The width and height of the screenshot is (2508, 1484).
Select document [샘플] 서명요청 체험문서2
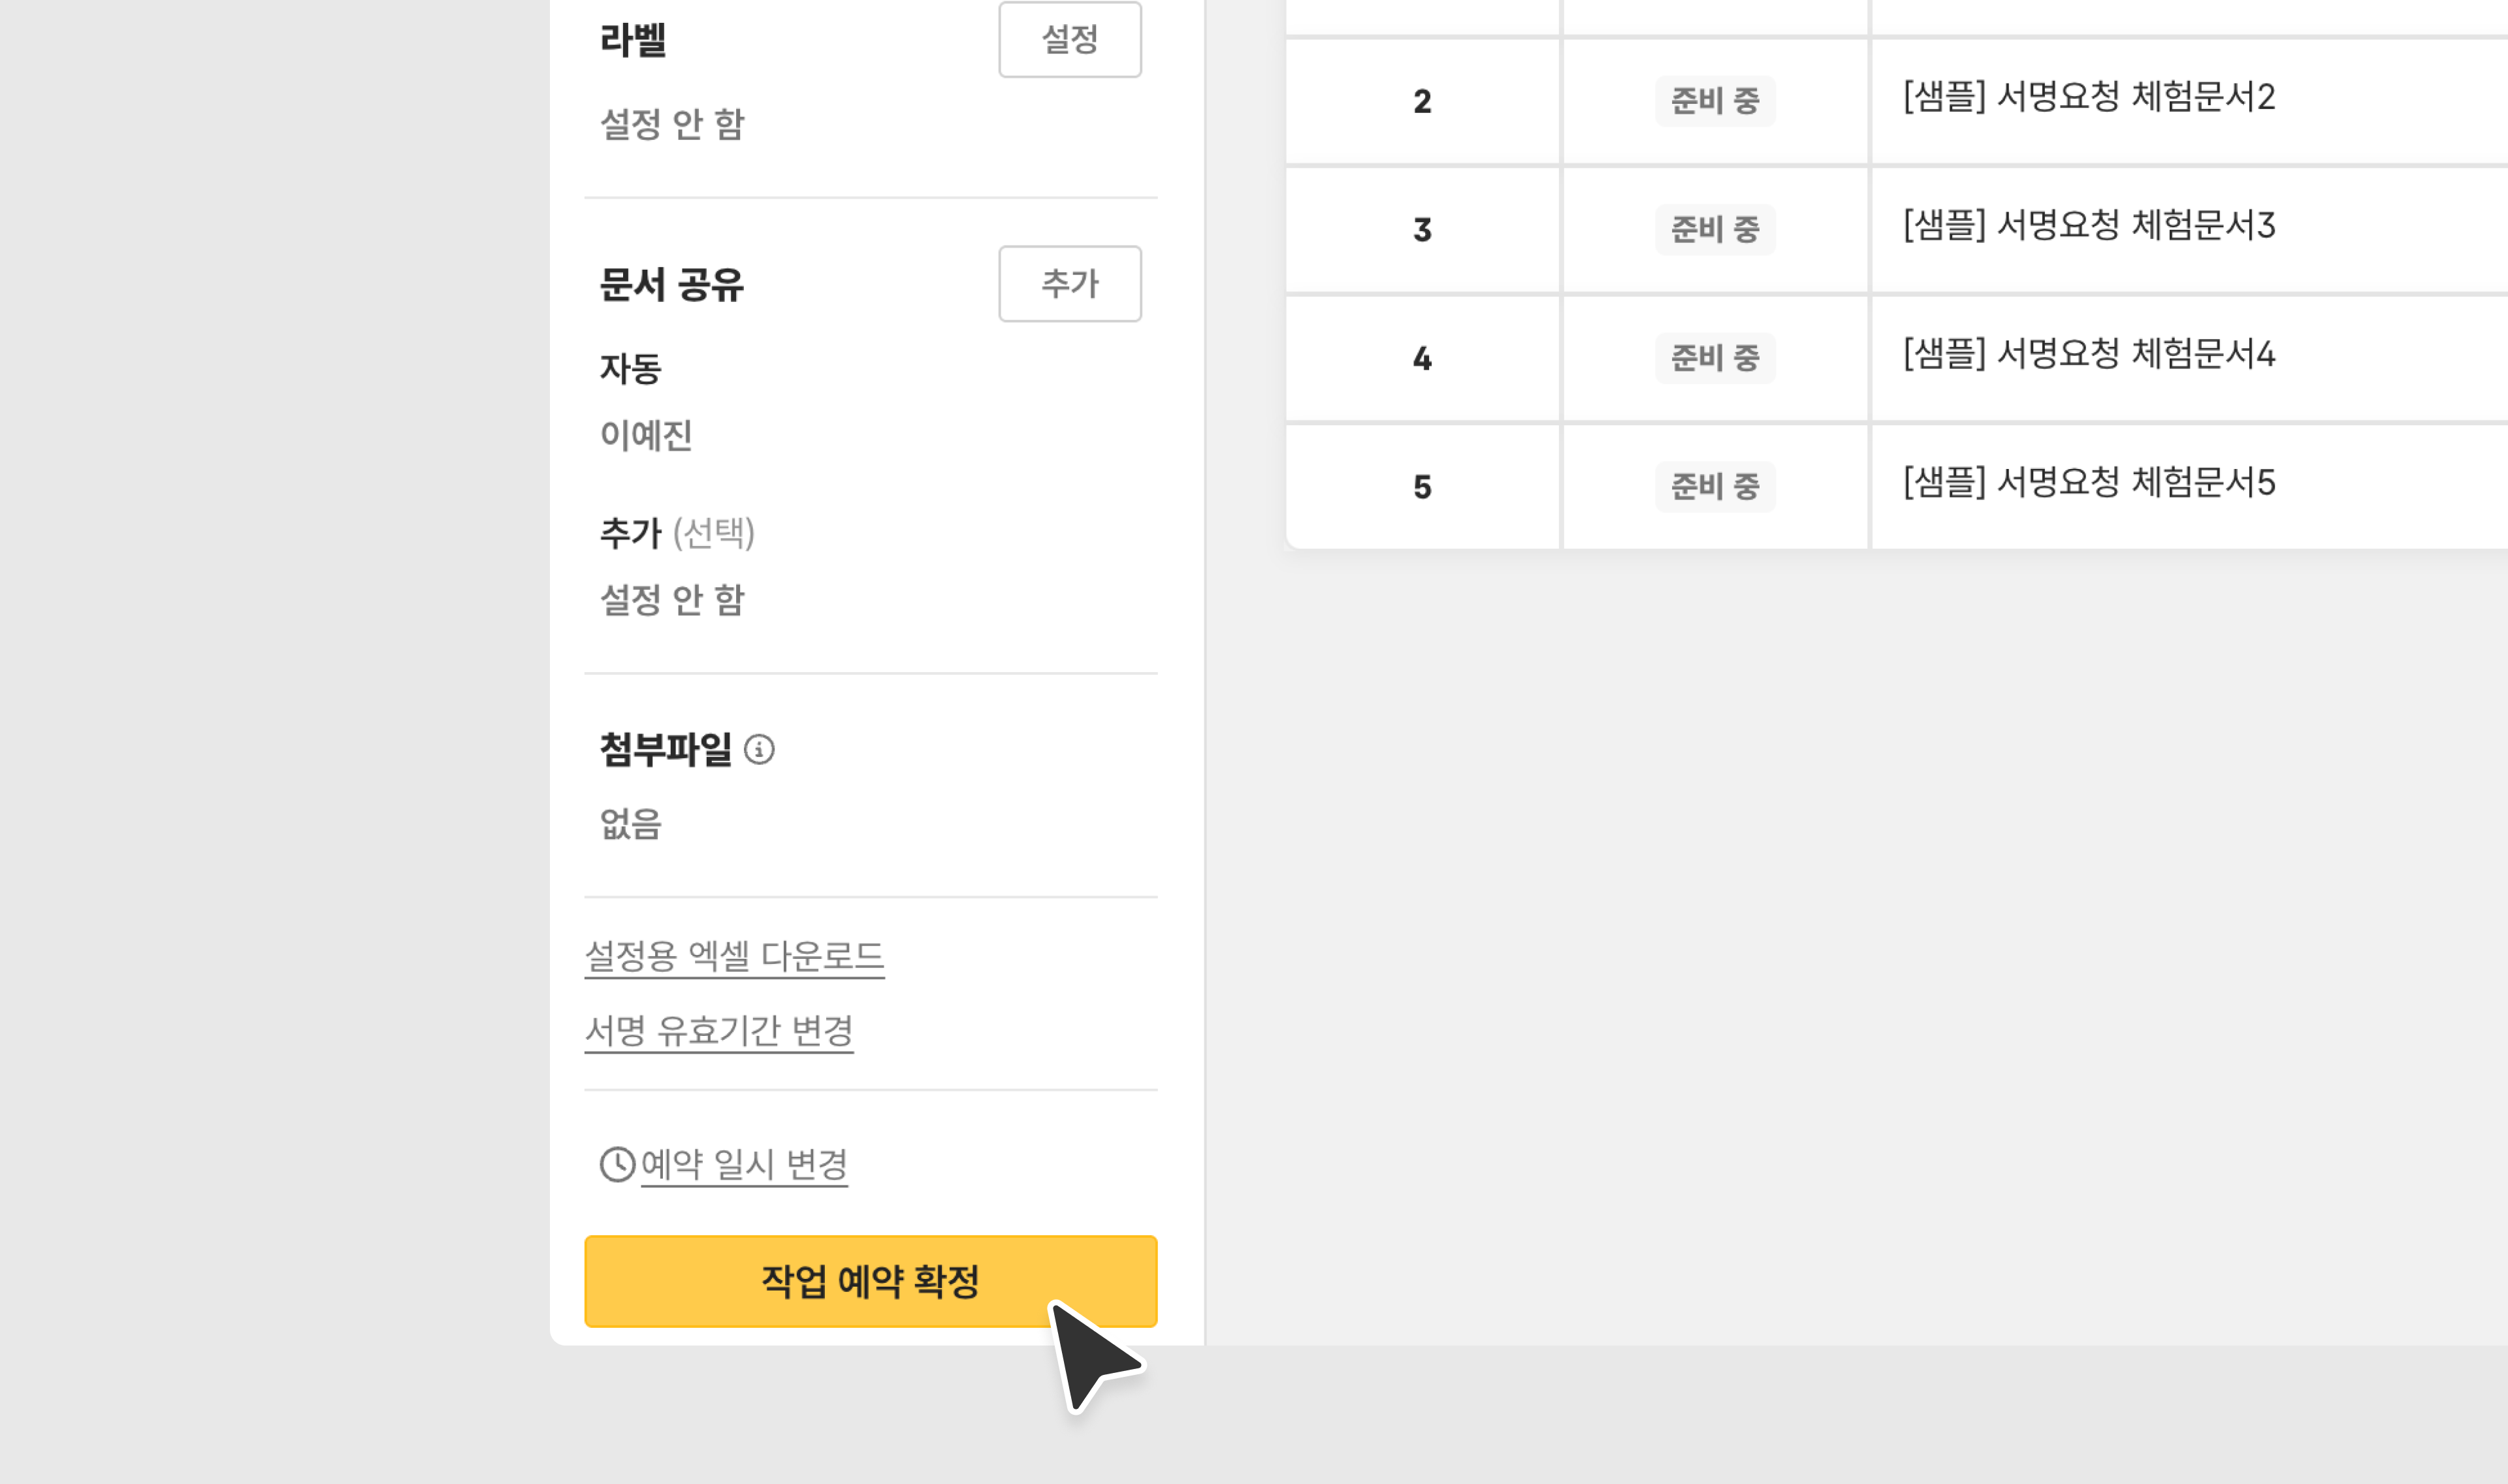click(2088, 97)
